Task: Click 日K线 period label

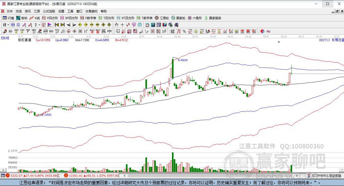Action: coord(5,38)
